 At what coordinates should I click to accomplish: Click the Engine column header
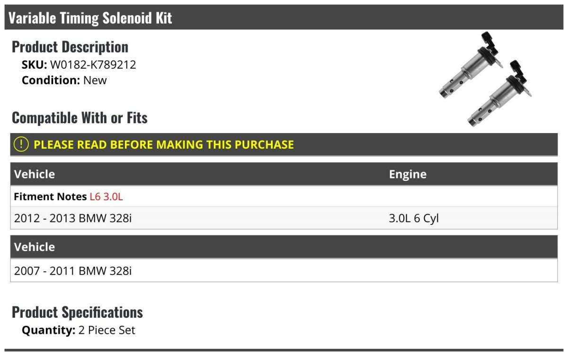[x=408, y=174]
